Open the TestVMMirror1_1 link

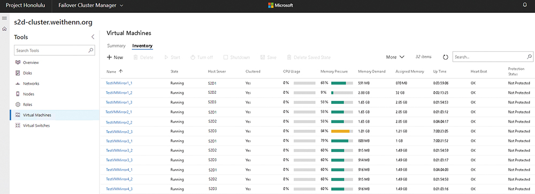119,83
